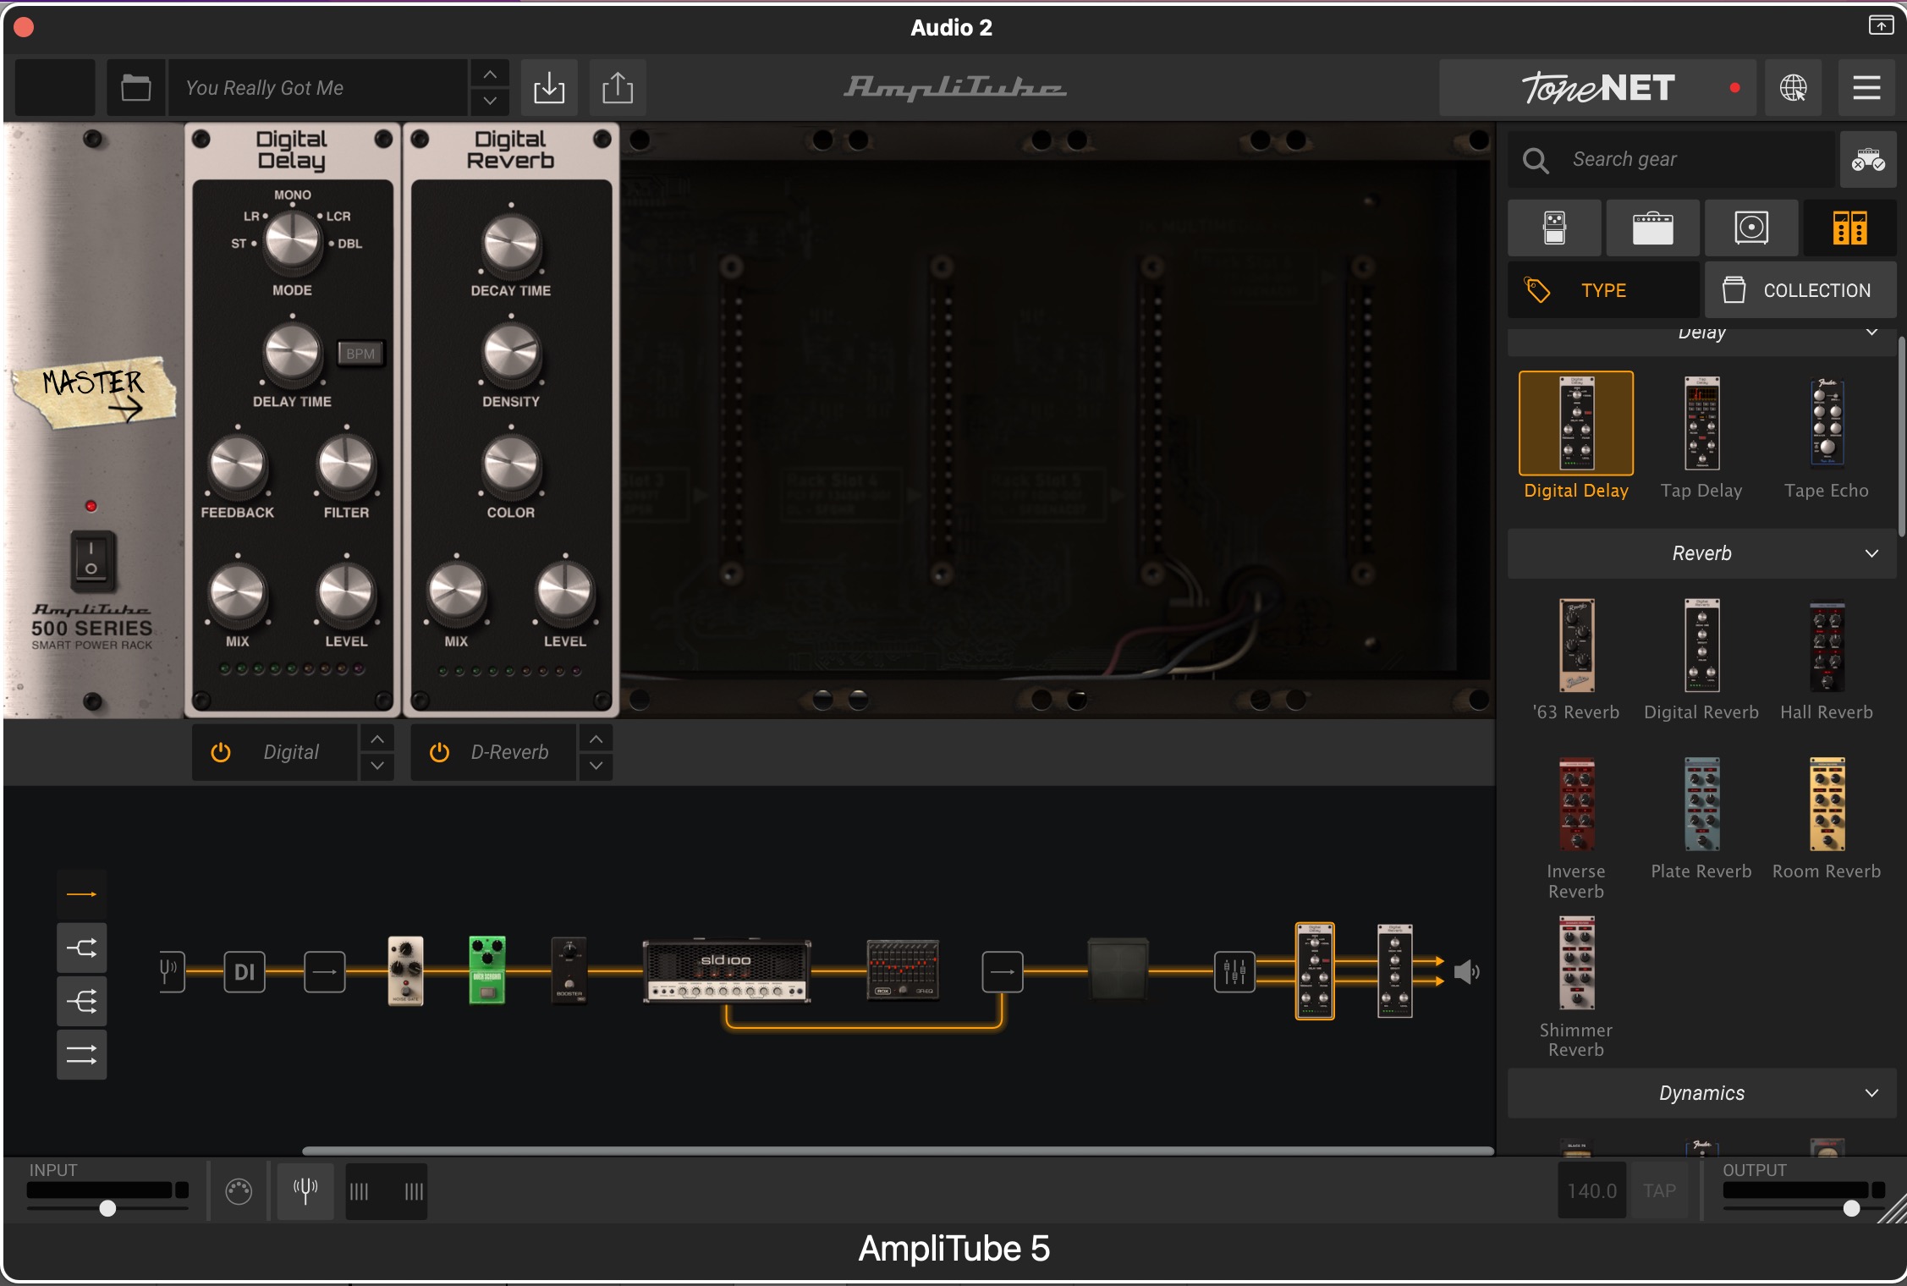Switch gear browser to COLLECTION tab

(x=1800, y=290)
